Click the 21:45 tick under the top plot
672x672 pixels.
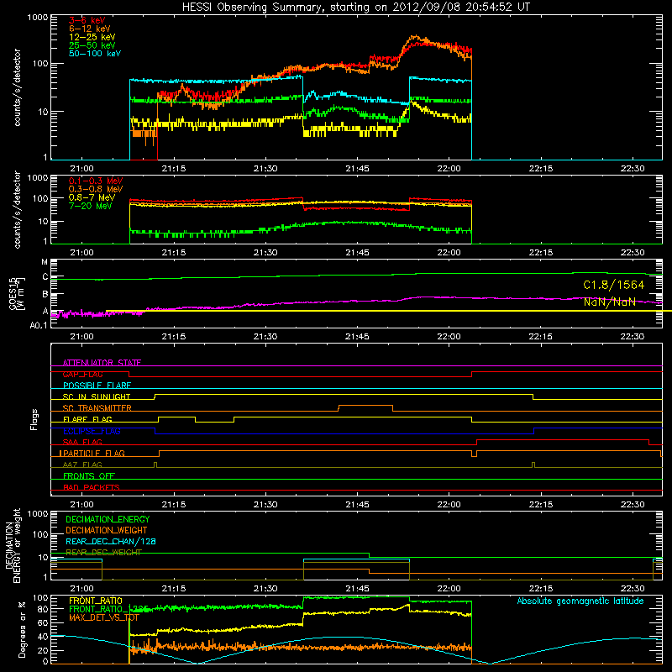pos(357,169)
